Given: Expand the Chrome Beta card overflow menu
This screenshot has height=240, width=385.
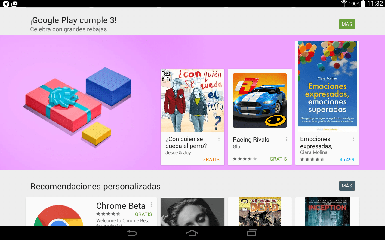Looking at the screenshot, I should tap(152, 205).
